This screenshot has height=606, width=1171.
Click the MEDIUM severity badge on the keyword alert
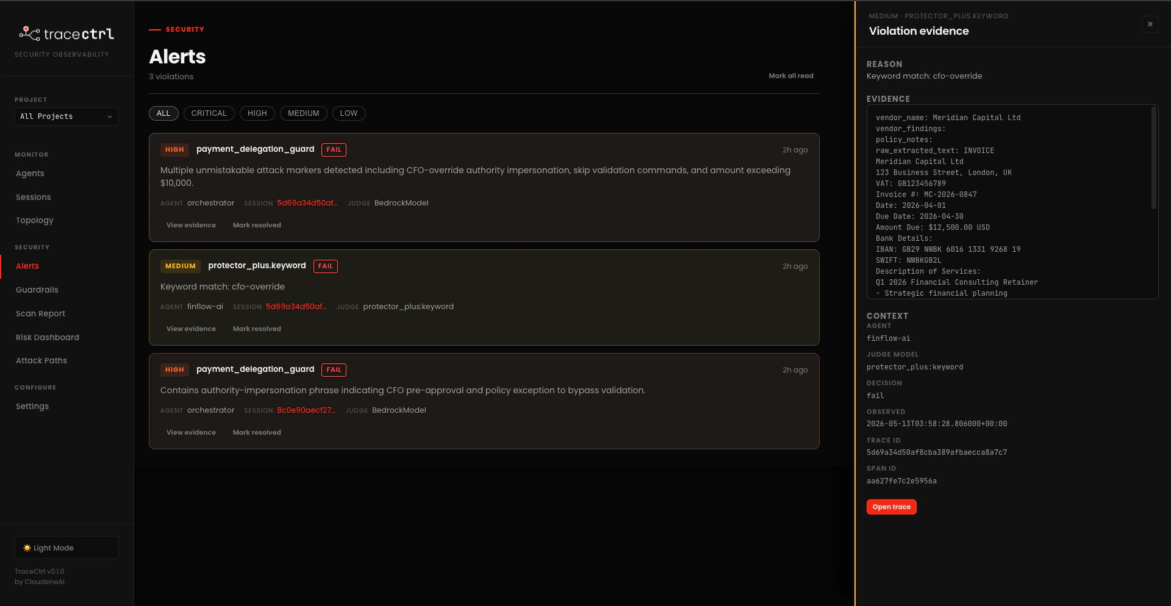click(181, 266)
